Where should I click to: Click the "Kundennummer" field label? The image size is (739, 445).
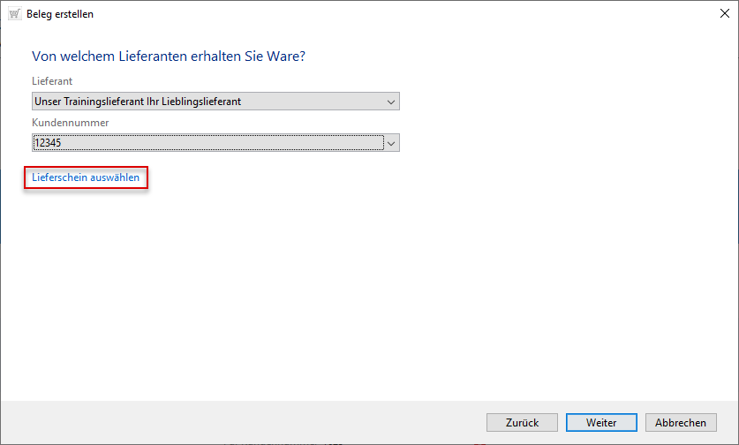pos(70,123)
